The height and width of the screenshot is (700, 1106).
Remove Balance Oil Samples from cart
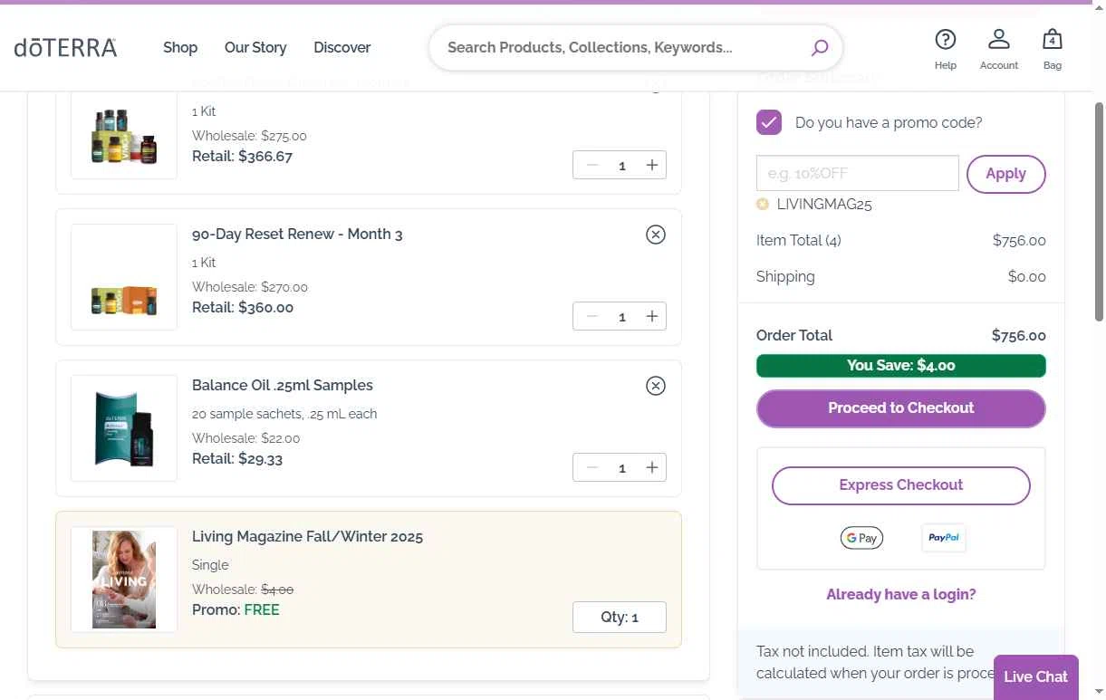coord(655,386)
